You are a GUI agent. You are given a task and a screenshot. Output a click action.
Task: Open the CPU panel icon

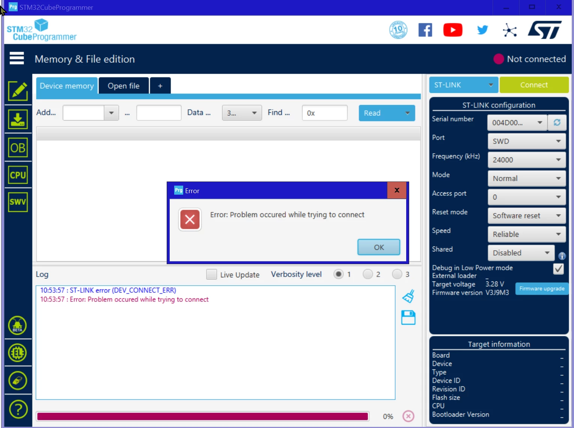pos(18,175)
